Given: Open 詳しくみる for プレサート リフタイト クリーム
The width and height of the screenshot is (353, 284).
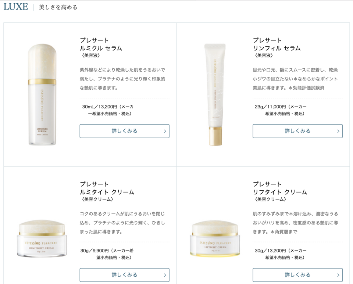Looking at the screenshot, I should [297, 275].
